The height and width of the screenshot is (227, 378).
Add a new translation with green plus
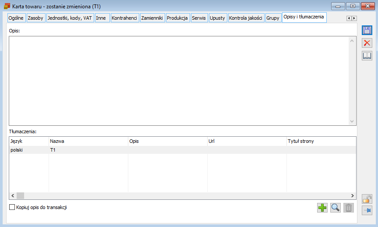tap(322, 207)
